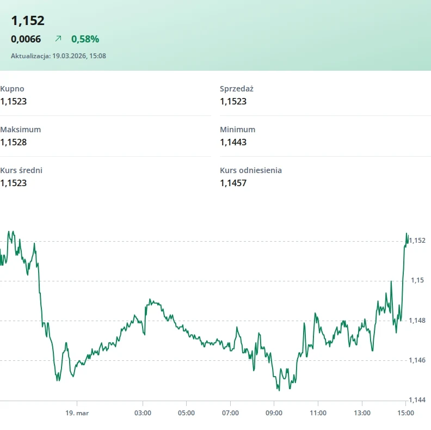Select the 11:00 time axis label
This screenshot has height=430, width=431.
click(318, 413)
